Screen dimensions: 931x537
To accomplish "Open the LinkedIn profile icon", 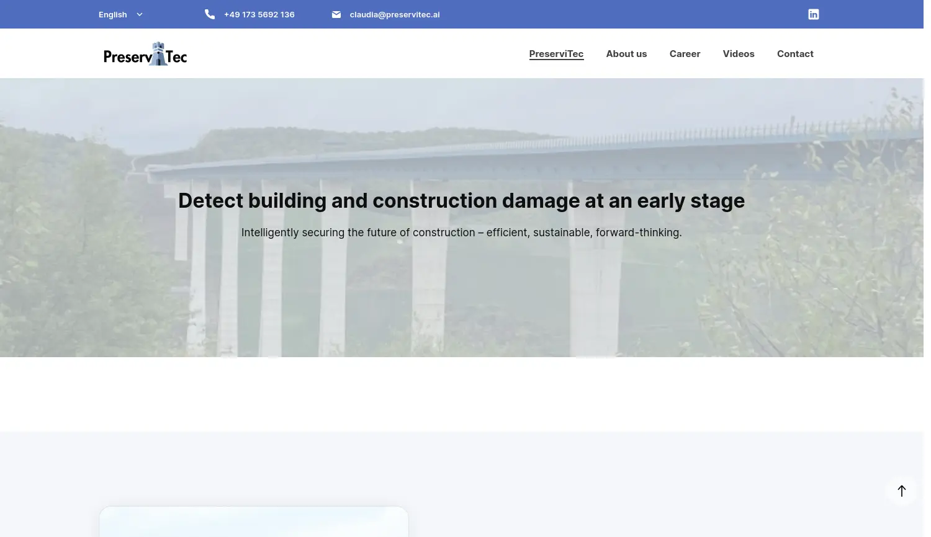I will [813, 14].
